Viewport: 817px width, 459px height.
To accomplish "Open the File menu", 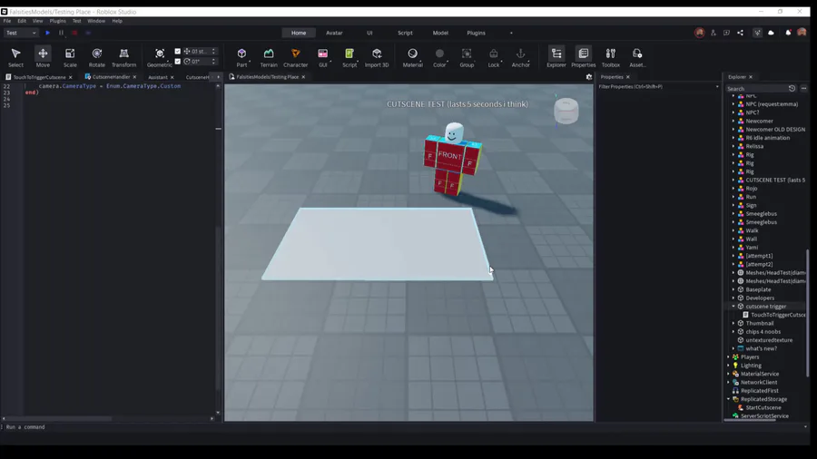I will [x=7, y=21].
